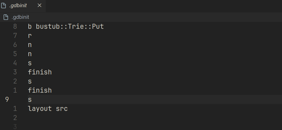Select the .gdbinit tab title
The height and width of the screenshot is (130, 282).
(18, 6)
